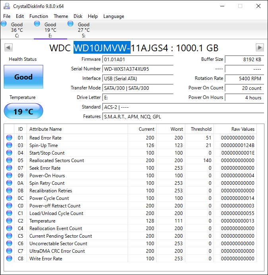The width and height of the screenshot is (268, 275).
Task: Click status orb for Recalibration Retries
Action: [9, 190]
